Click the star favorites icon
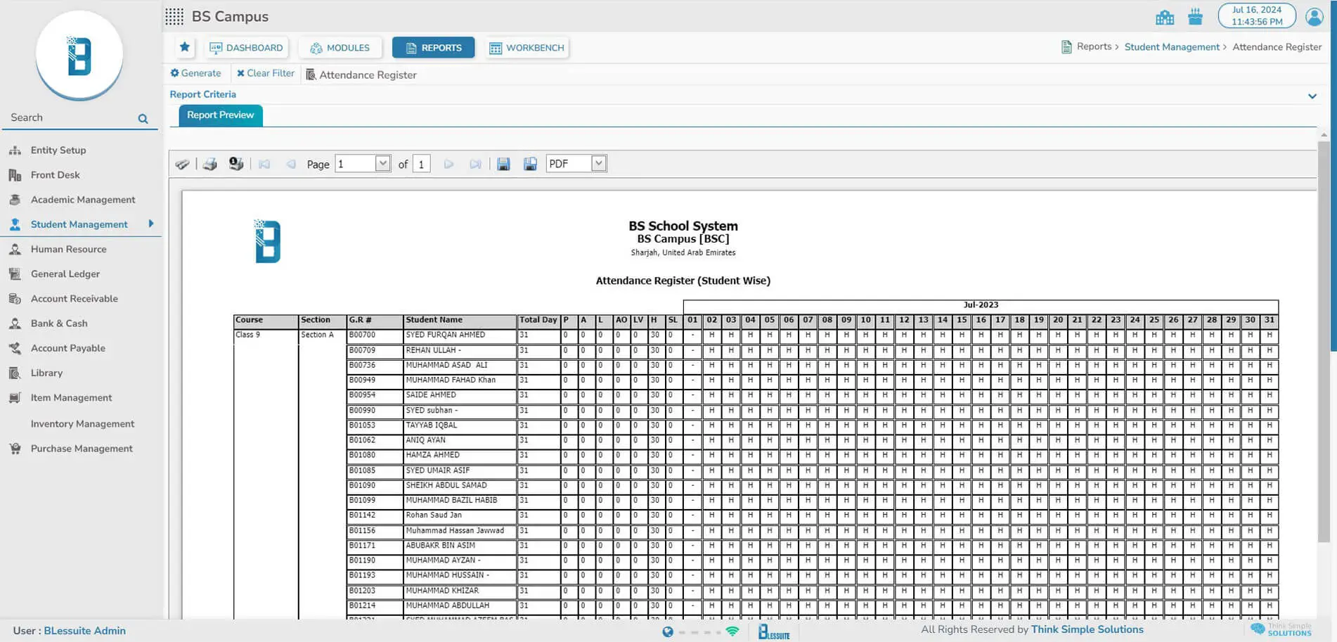The height and width of the screenshot is (642, 1337). [x=185, y=47]
